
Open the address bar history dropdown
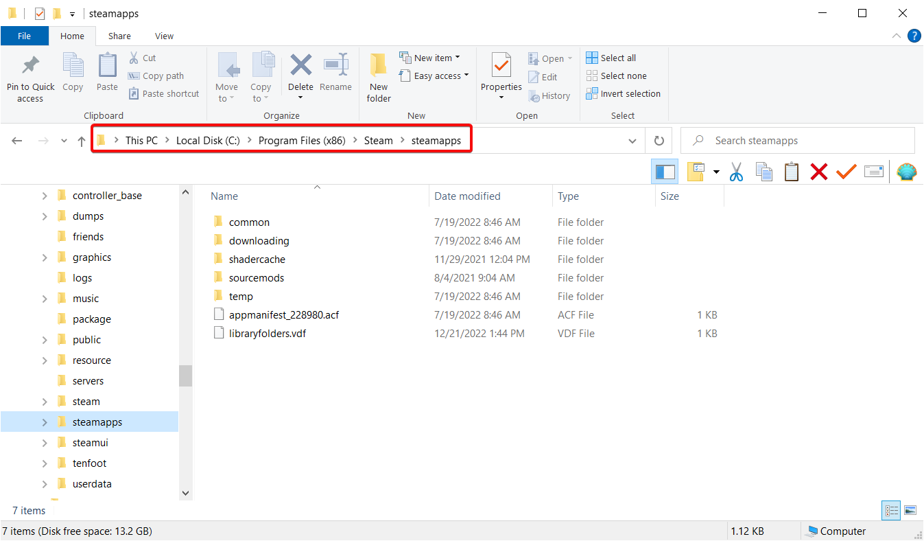(x=632, y=141)
